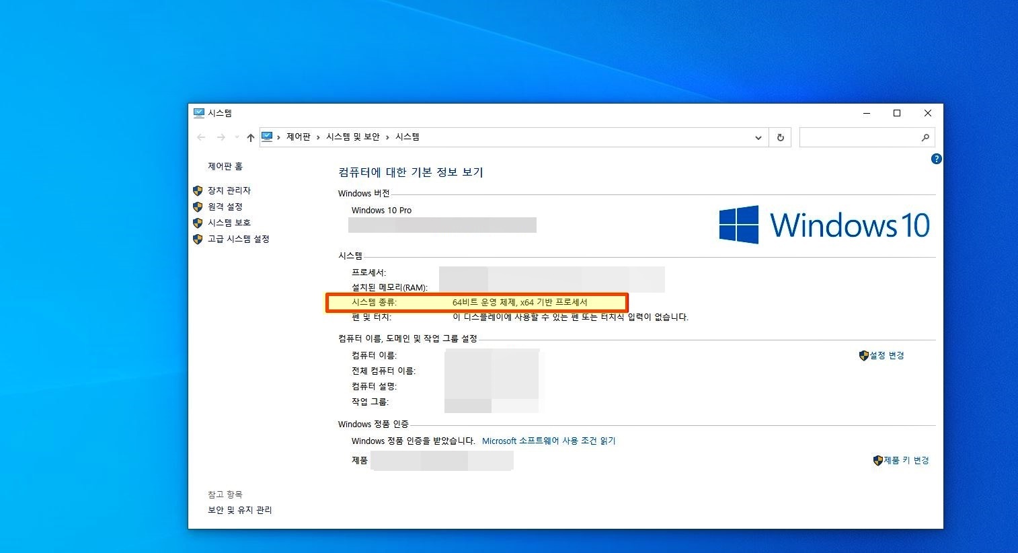Open 보안 및 유지 관리 link
The width and height of the screenshot is (1018, 553).
point(240,510)
